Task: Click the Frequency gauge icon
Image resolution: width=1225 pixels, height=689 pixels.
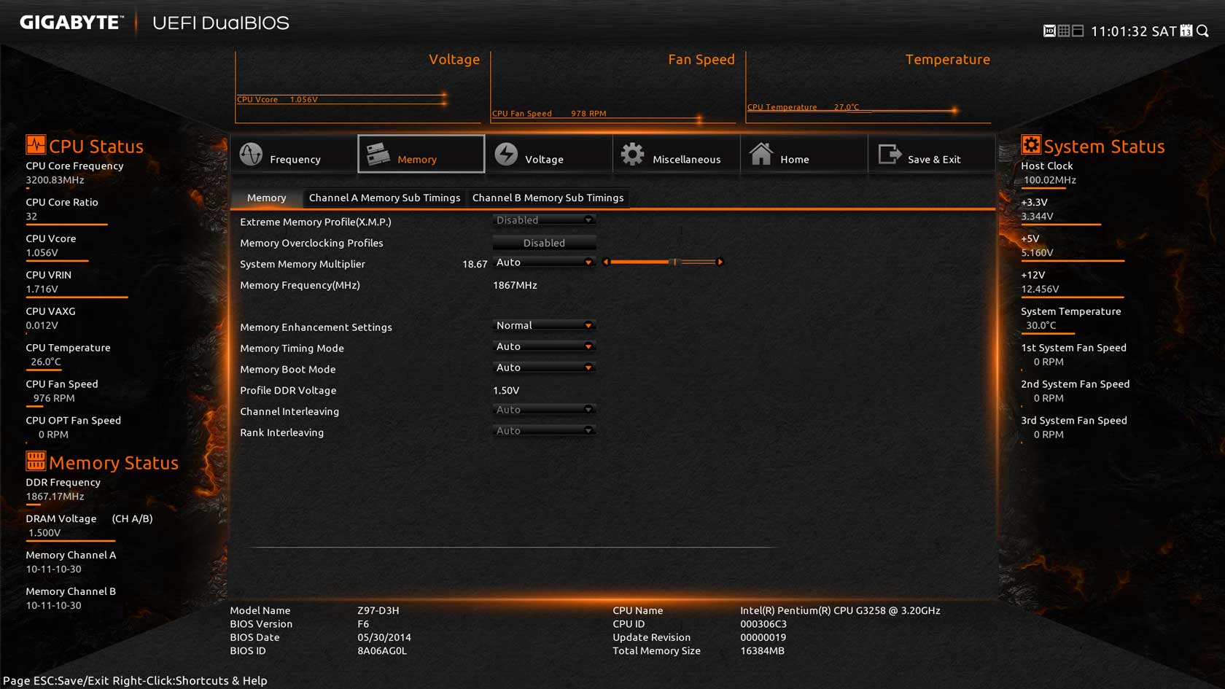Action: (251, 155)
